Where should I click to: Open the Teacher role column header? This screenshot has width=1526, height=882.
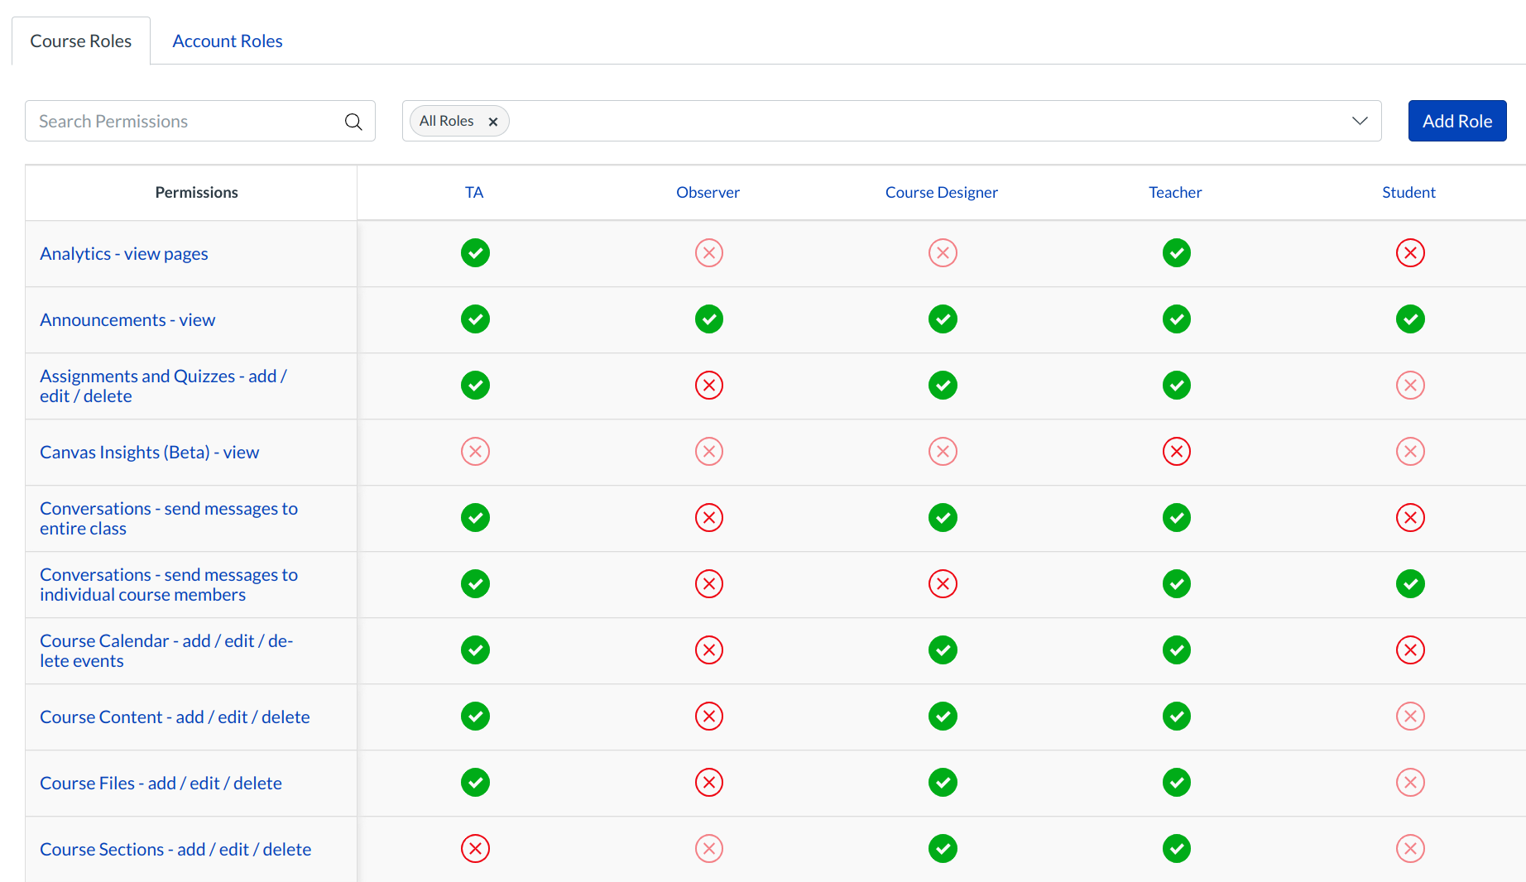[1174, 193]
